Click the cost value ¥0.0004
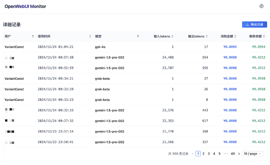 pyautogui.click(x=230, y=47)
